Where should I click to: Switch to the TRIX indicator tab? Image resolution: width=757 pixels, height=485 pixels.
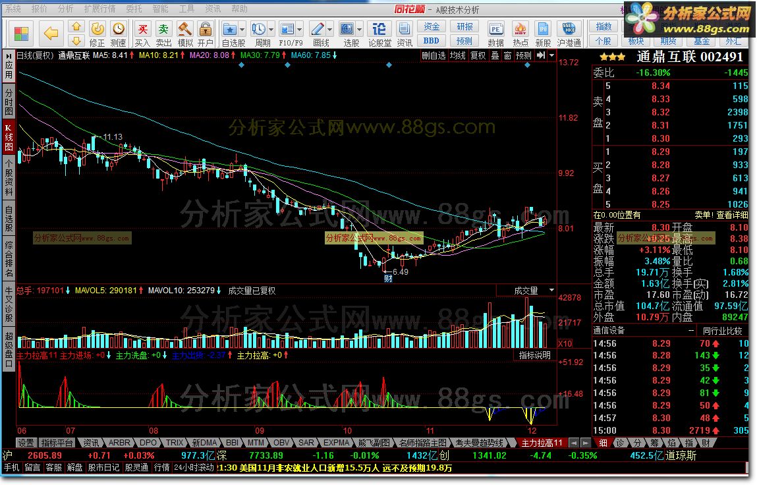tap(175, 442)
